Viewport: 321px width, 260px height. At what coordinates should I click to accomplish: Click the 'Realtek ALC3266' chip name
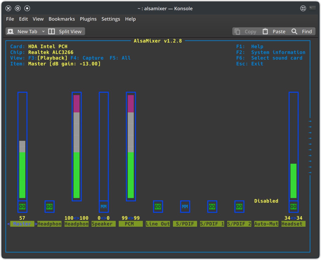[51, 52]
